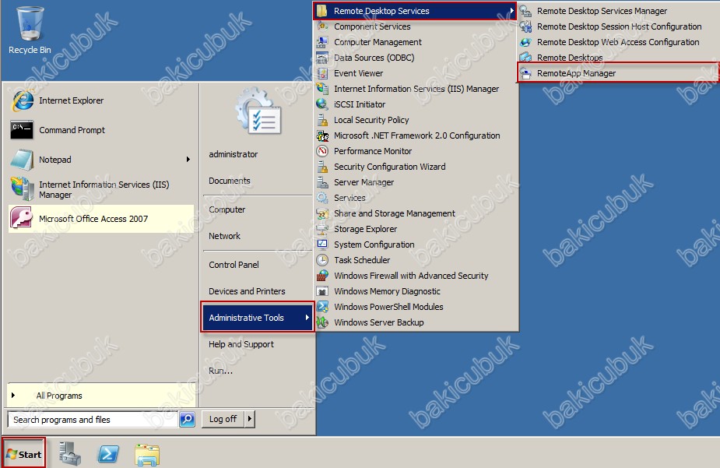Click the Remote Desktop Session Host Configuration icon
The image size is (720, 468).
point(525,26)
